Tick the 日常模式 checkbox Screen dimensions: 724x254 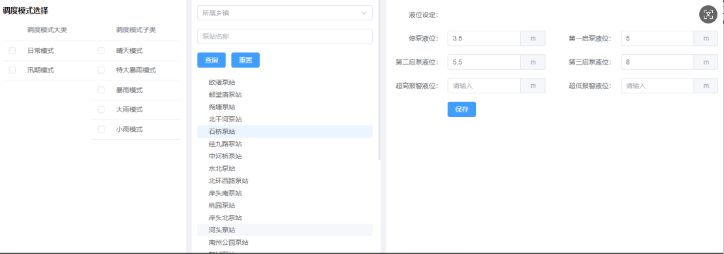tap(12, 51)
